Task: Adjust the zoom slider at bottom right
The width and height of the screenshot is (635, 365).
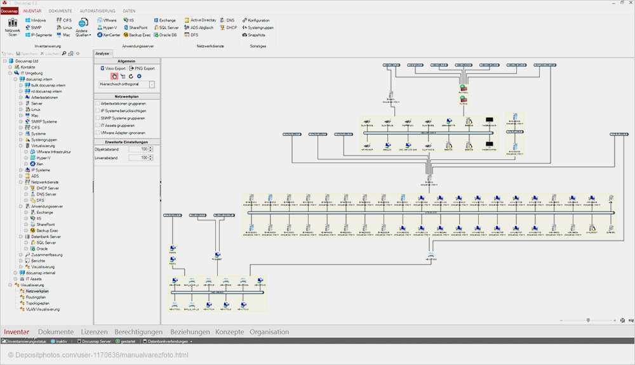Action: [588, 321]
